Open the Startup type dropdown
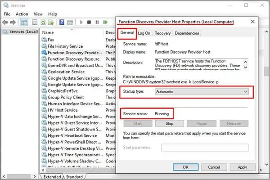 coord(202,92)
